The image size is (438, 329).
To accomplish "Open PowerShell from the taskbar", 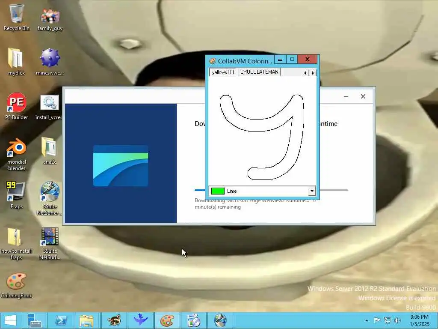I will tap(61, 320).
